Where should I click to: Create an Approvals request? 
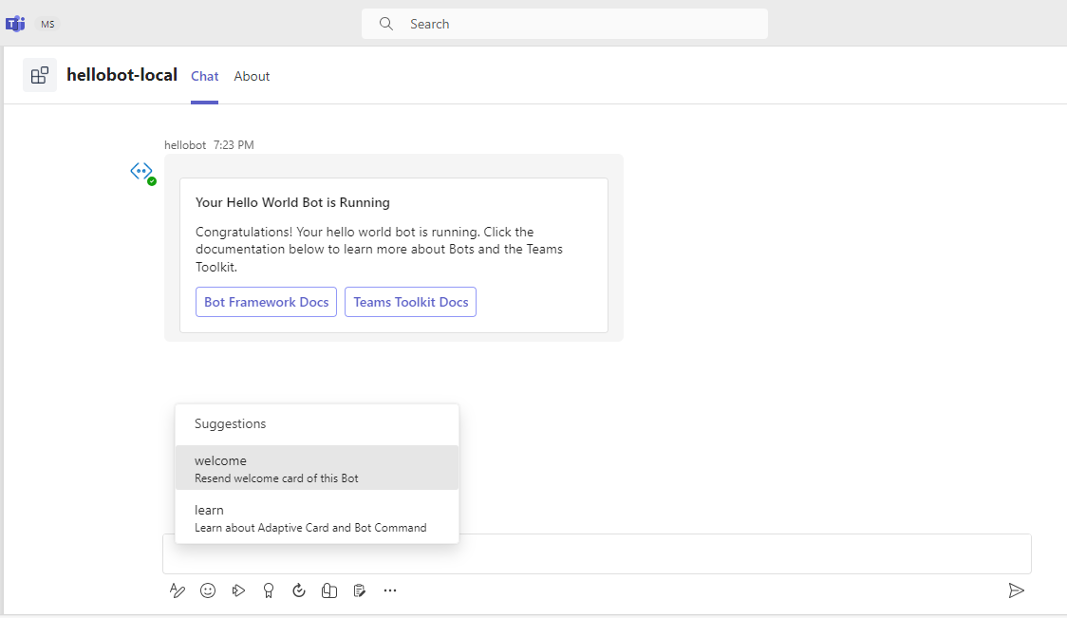coord(360,590)
